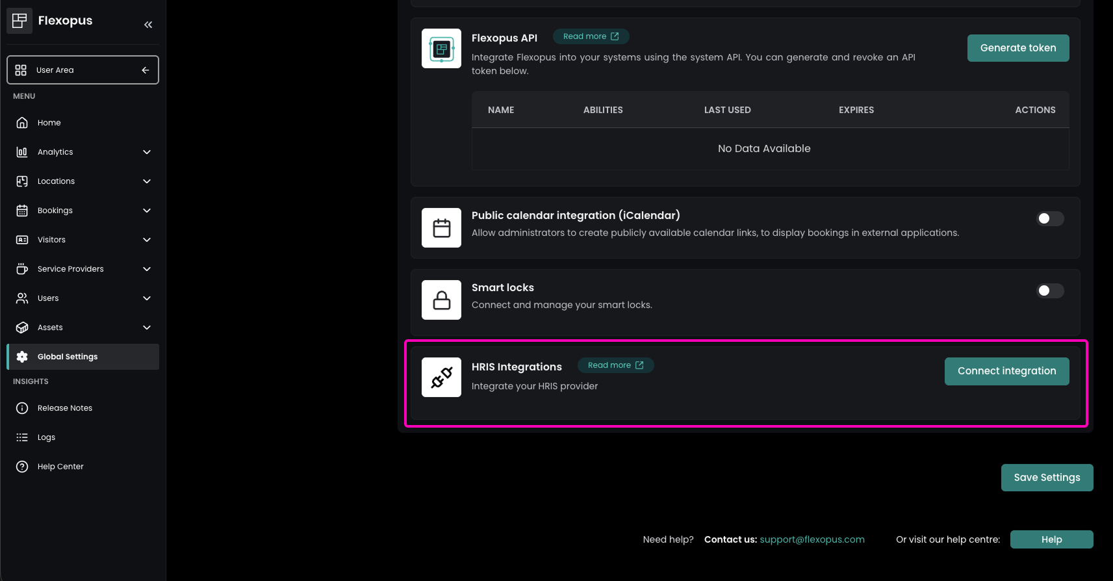Collapse the sidebar with double-chevron icon
Image resolution: width=1113 pixels, height=581 pixels.
tap(148, 25)
